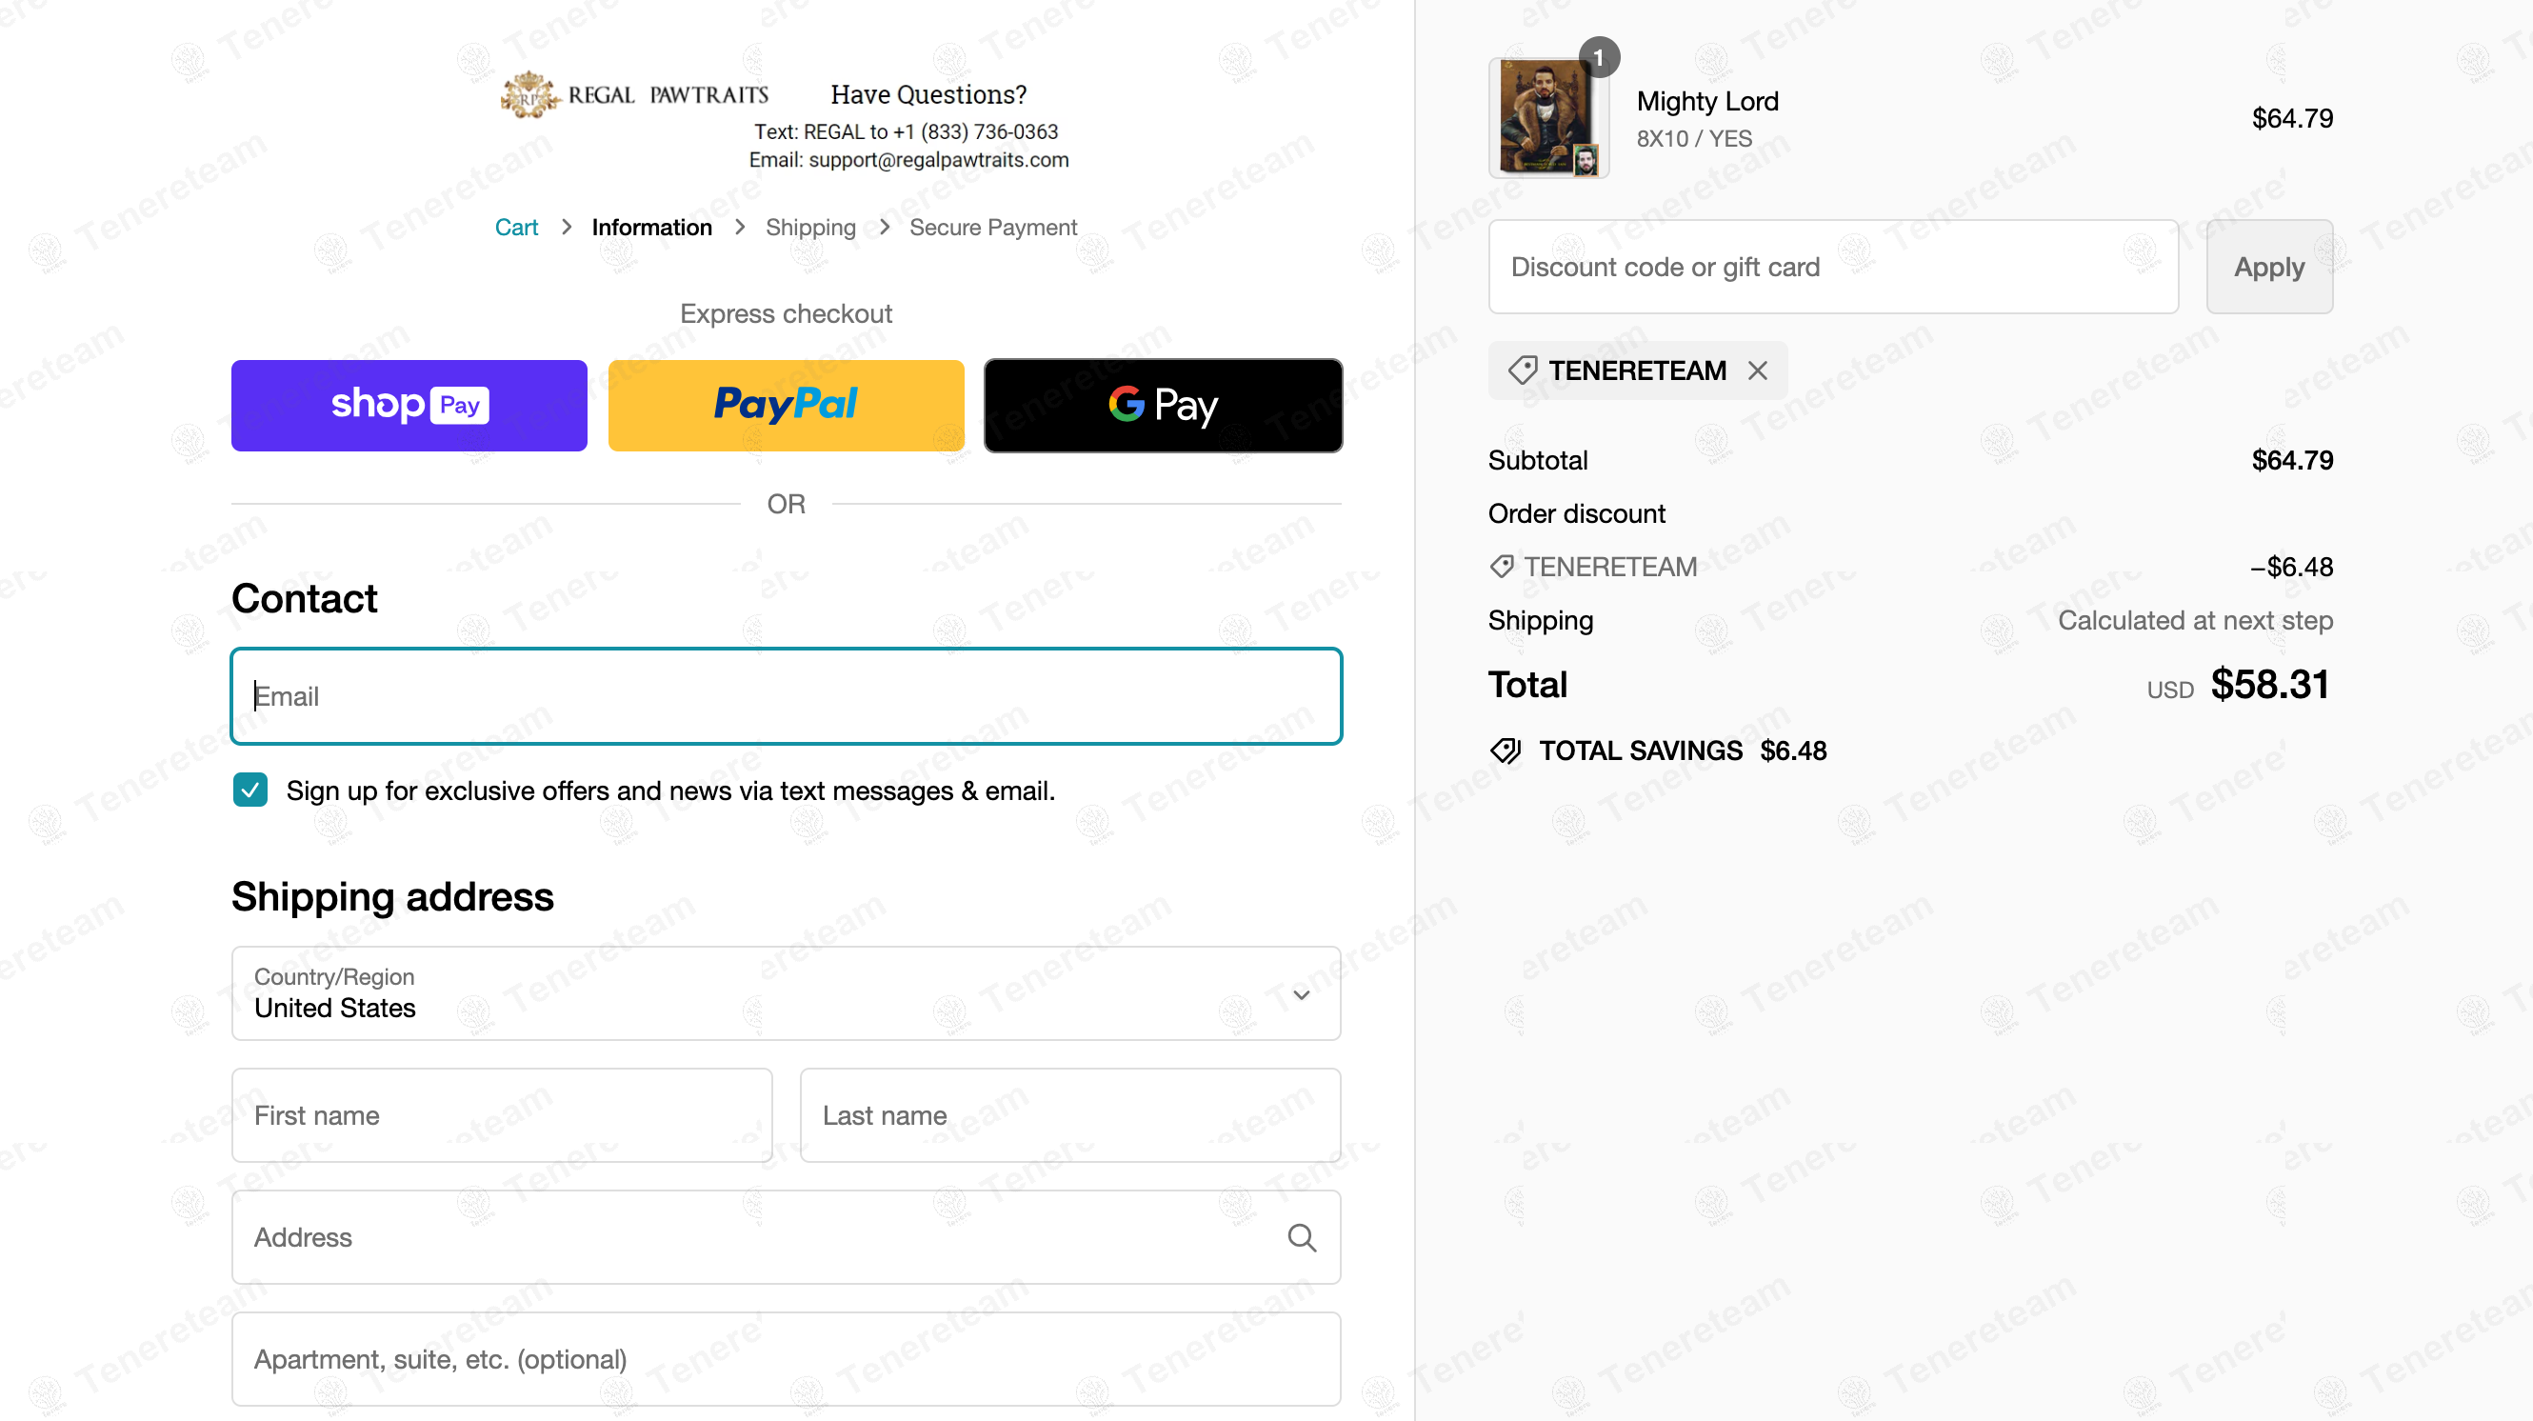Select Google Pay express checkout
The image size is (2533, 1421).
1164,405
